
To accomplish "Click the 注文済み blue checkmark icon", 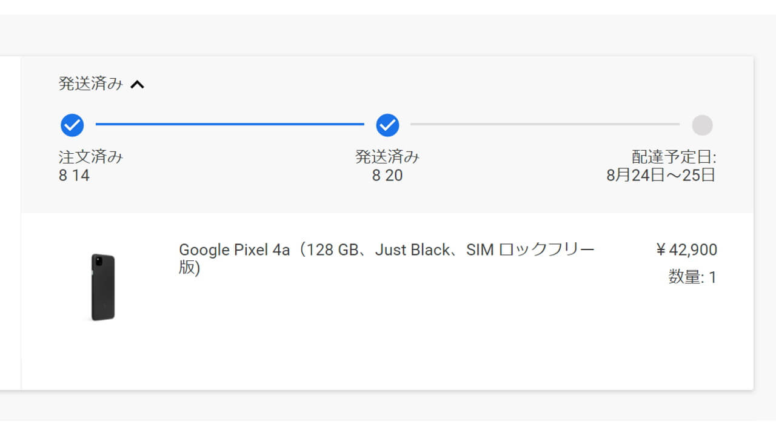I will pyautogui.click(x=72, y=125).
